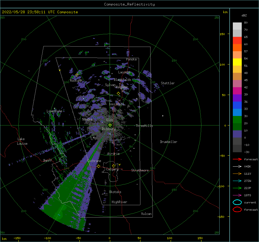Pick the red 60-65 dBZ color swatch
The width and height of the screenshot is (259, 242).
coord(237,41)
